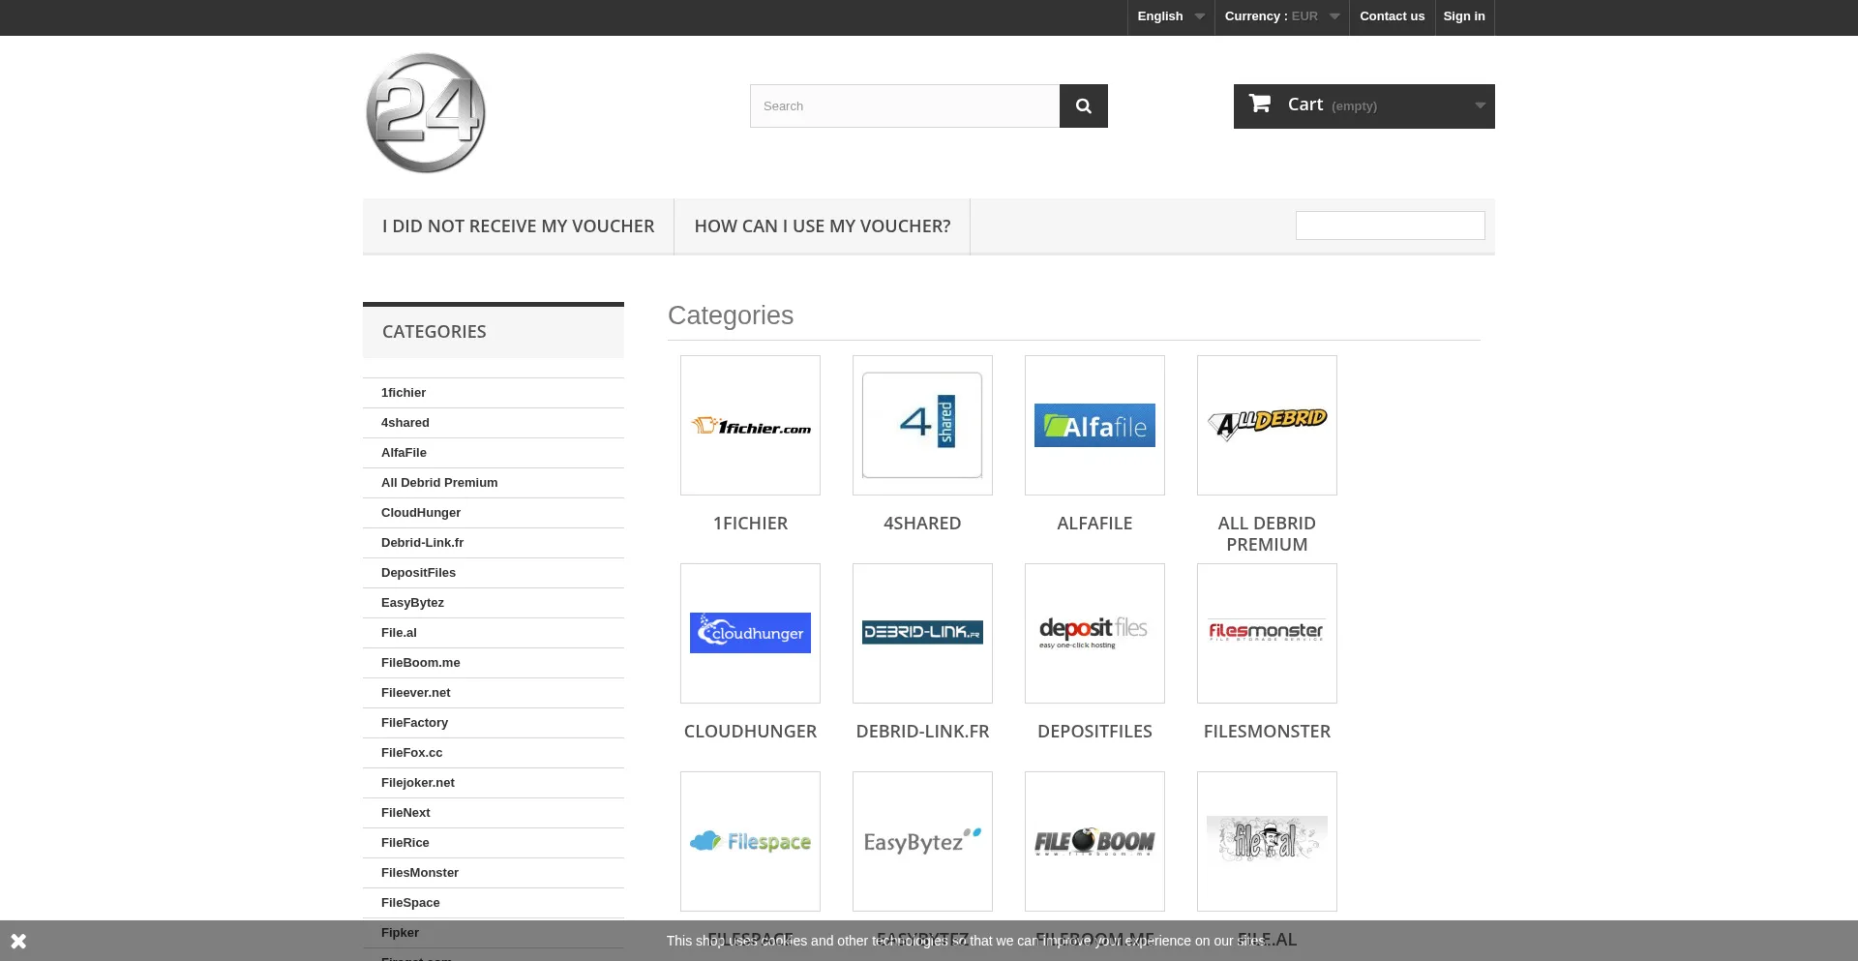This screenshot has height=961, width=1858.
Task: Click the 24 site logo
Action: coord(426,113)
